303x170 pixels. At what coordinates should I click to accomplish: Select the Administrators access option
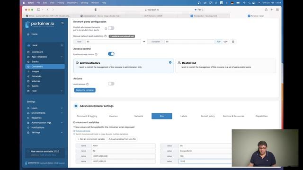tap(124, 66)
